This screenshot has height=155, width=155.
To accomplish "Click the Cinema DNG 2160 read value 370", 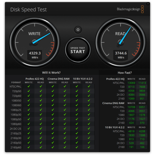I will click(x=142, y=123).
